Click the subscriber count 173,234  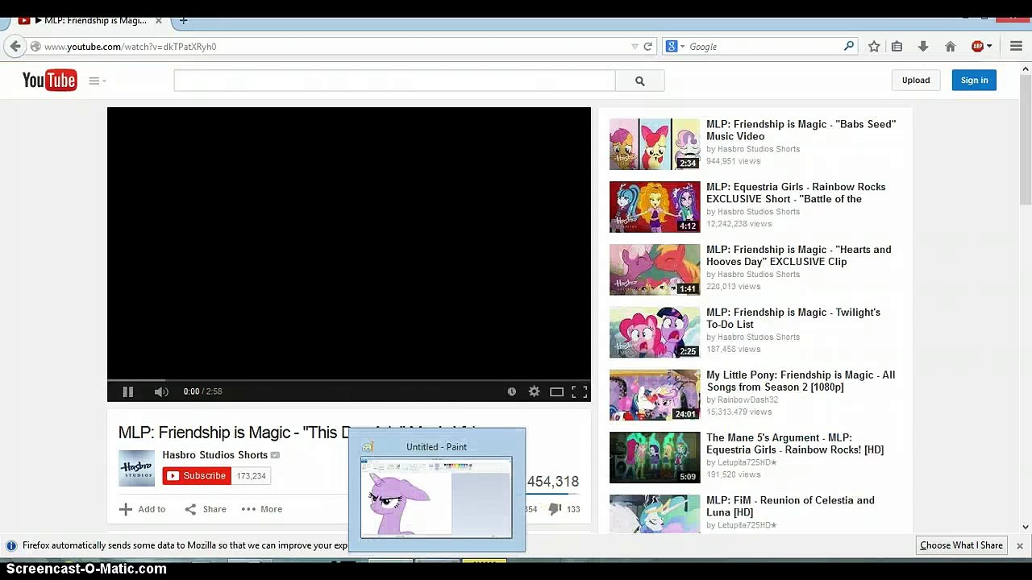click(x=252, y=476)
